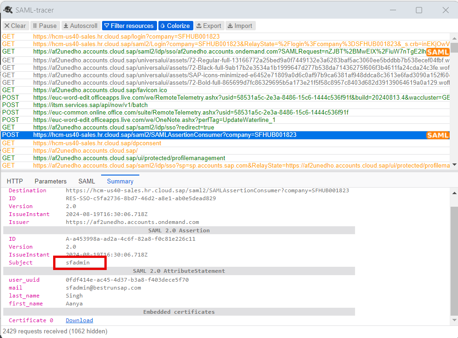Click the SAML 2.0 Assertion section header

179,230
